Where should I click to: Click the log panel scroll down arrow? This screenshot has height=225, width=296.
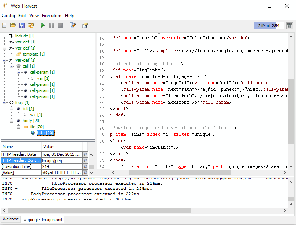291,204
